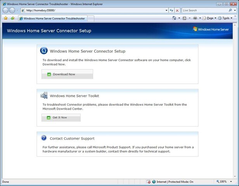Screen dimensions: 239x186
Task: Click the Add to Favorites icon
Action: [13, 18]
